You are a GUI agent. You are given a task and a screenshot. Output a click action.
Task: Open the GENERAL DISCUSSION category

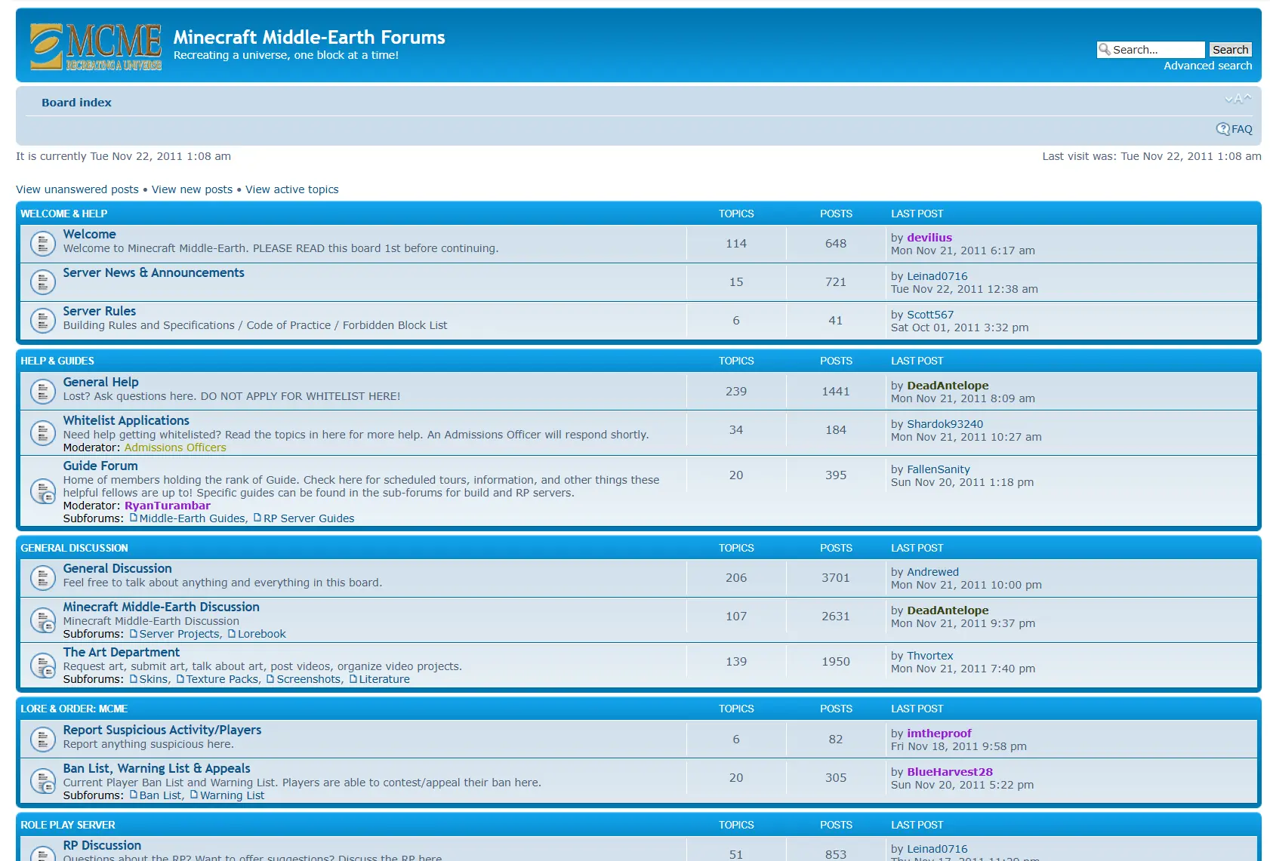[74, 548]
